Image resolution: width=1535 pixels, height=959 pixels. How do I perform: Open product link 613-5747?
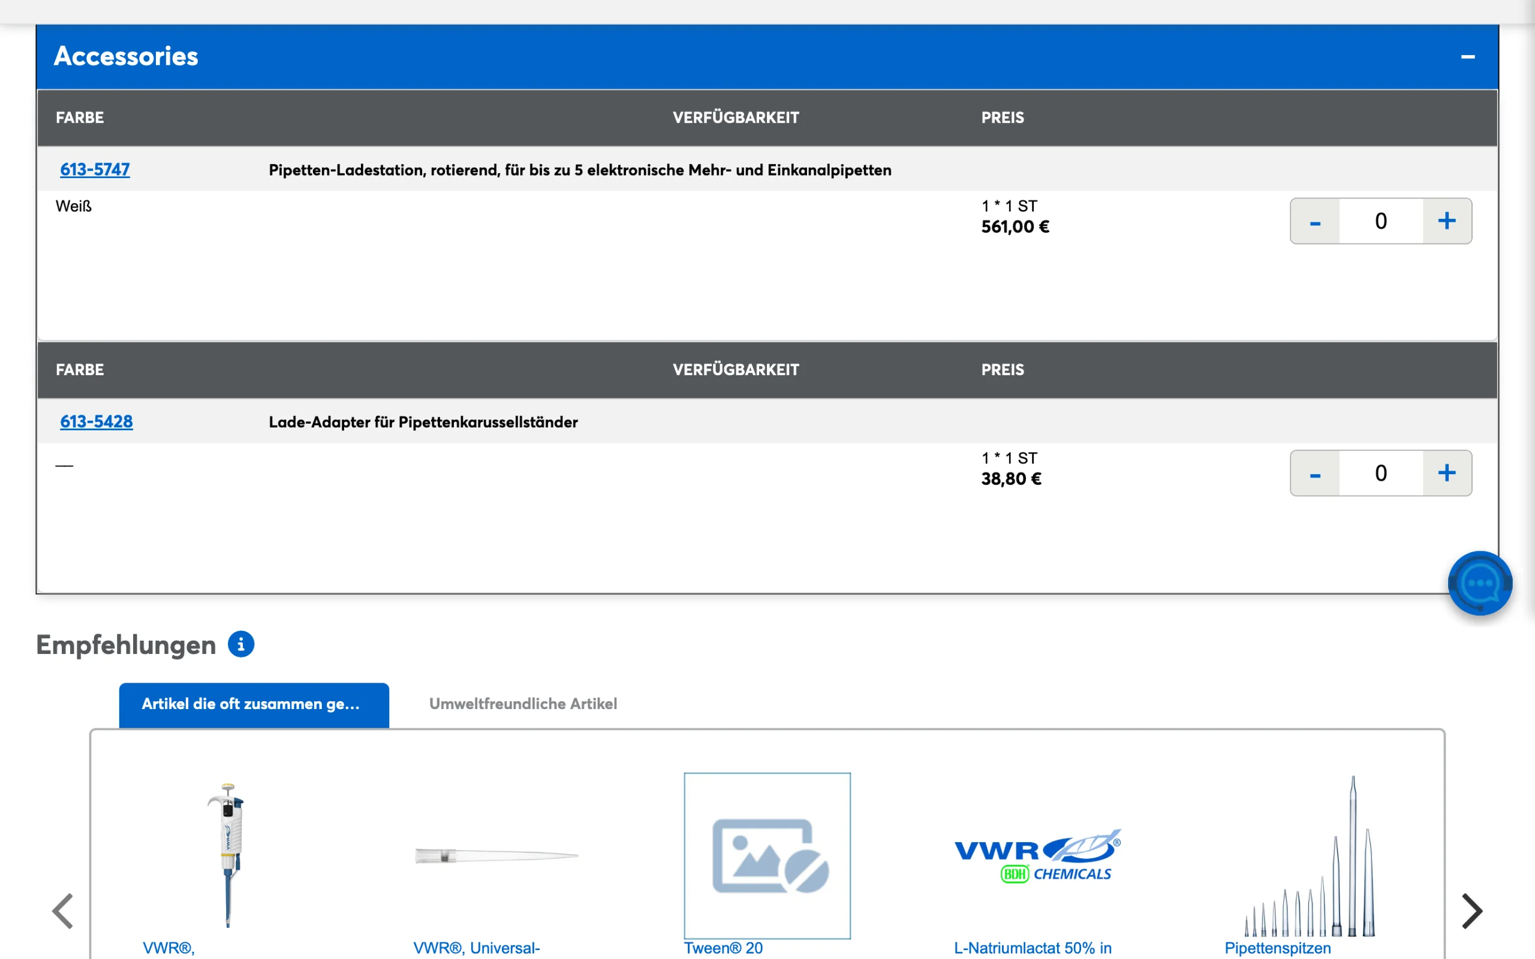click(95, 170)
